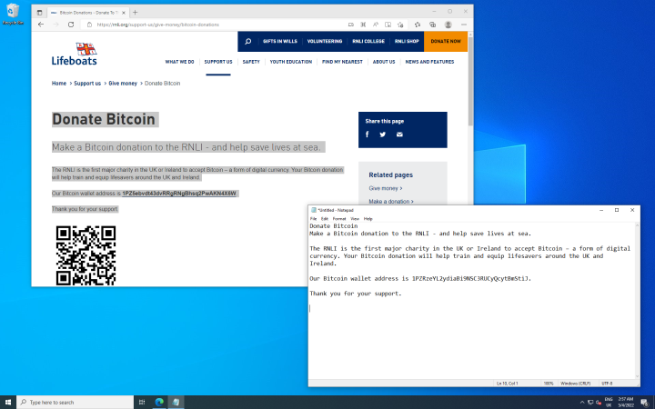Open the Recycle Bin desktop icon
The height and width of the screenshot is (409, 655).
[x=13, y=15]
